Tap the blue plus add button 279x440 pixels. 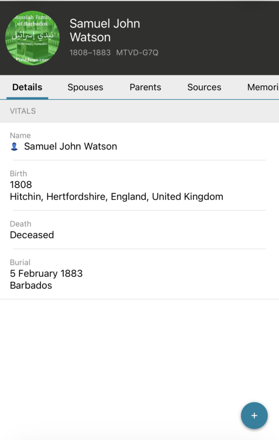[x=254, y=416]
